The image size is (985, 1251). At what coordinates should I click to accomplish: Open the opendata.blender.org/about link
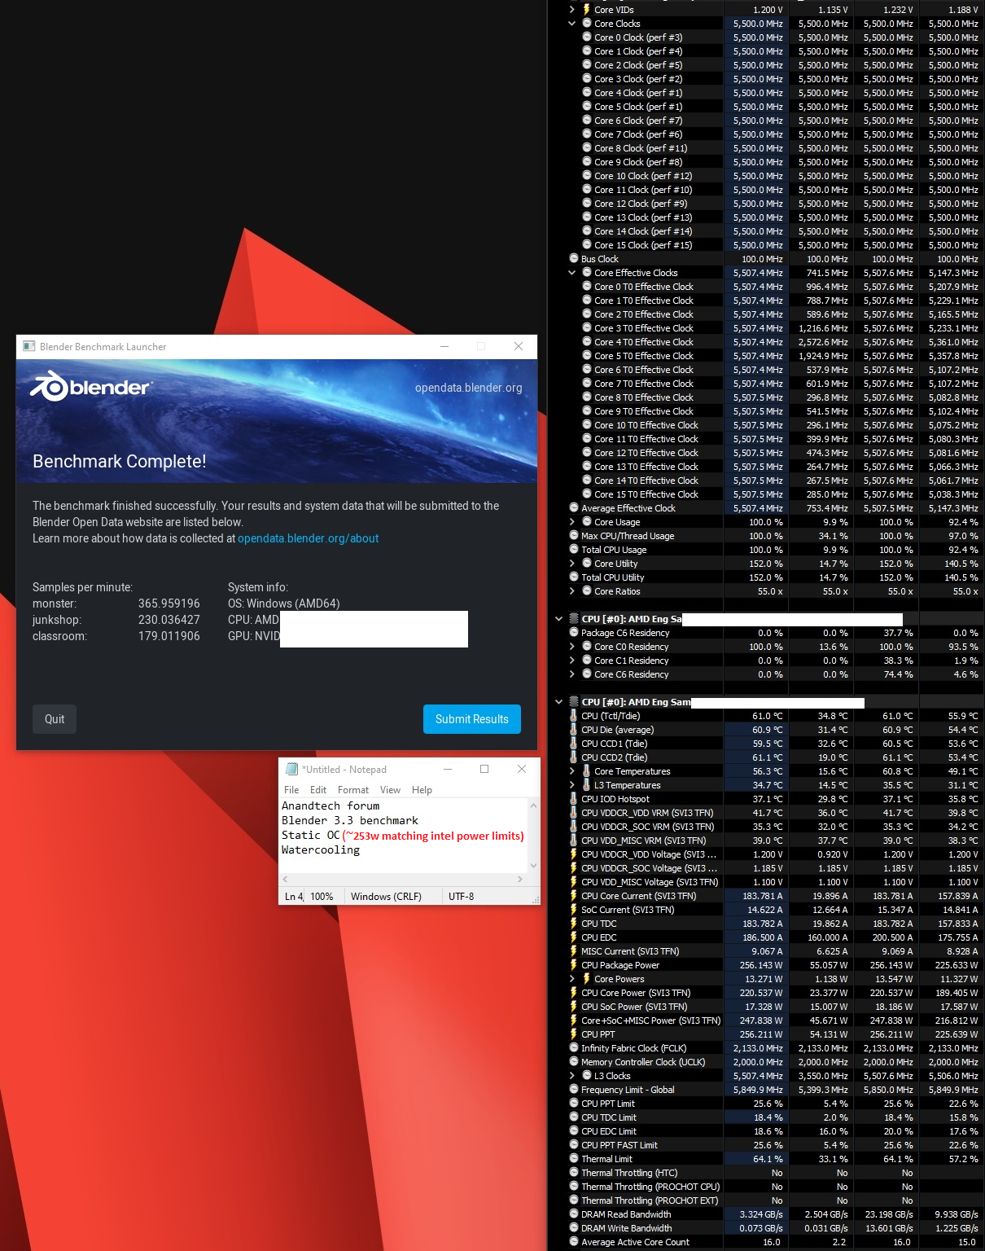tap(307, 538)
